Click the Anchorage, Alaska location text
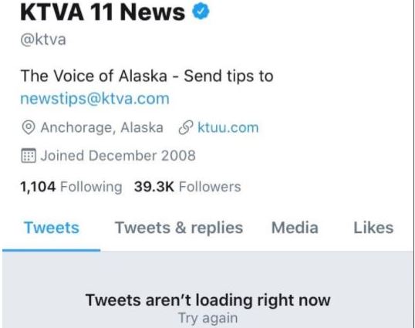The height and width of the screenshot is (328, 415). pyautogui.click(x=102, y=127)
